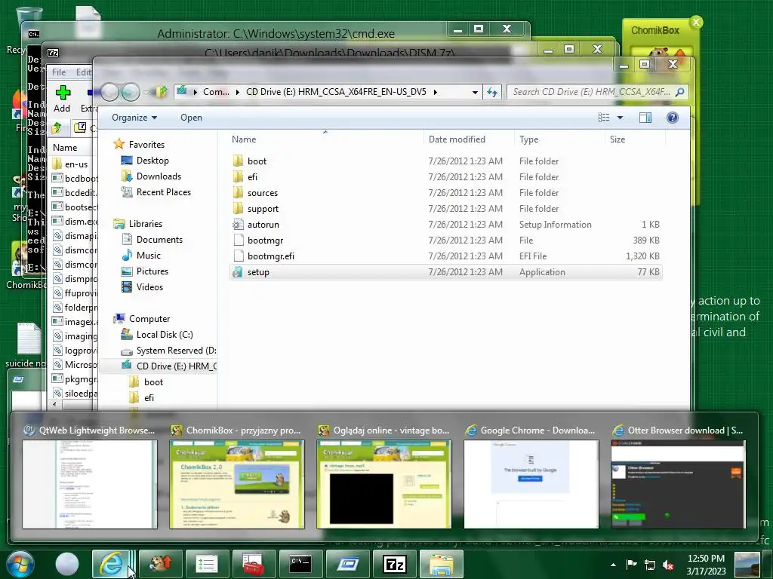Toggle the preview pane button
The image size is (773, 579).
(x=645, y=117)
